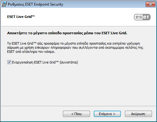Click the left arrow on the Πίσω button
Image resolution: width=157 pixels, height=122 pixels.
(72, 114)
